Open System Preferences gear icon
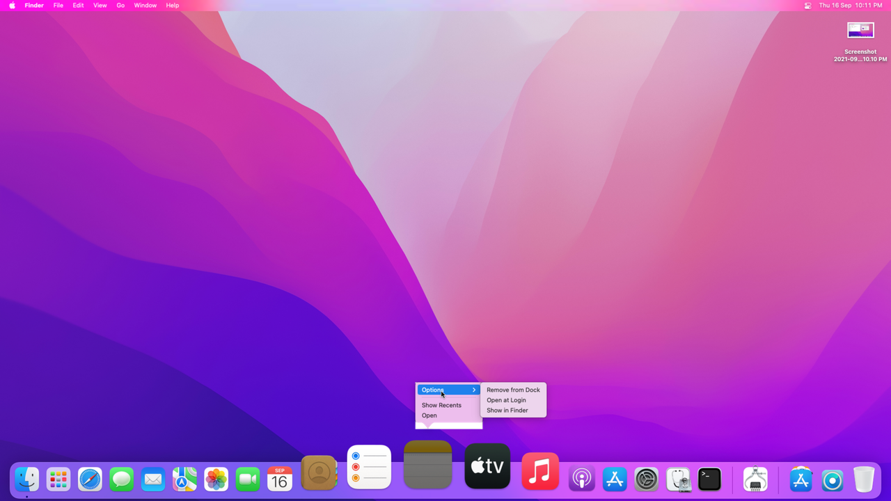891x501 pixels. click(647, 479)
